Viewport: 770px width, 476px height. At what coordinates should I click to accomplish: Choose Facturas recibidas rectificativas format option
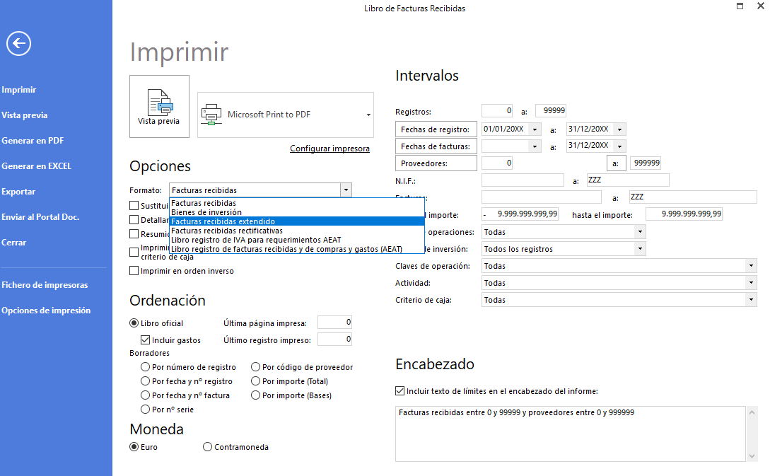[x=296, y=231]
